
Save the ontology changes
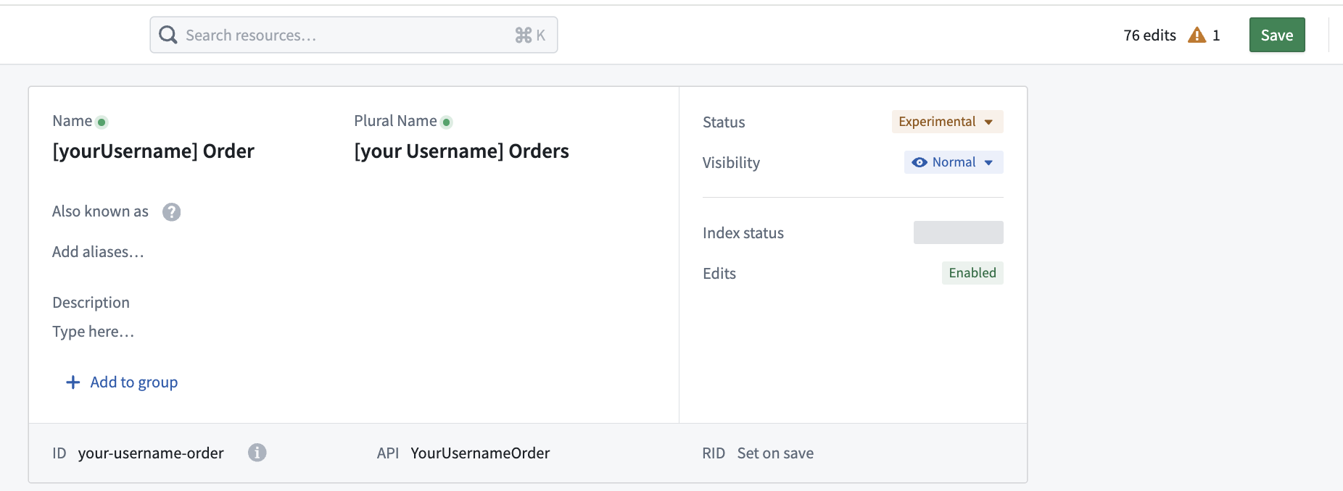tap(1276, 35)
